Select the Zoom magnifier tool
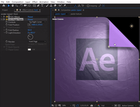 [17, 6]
